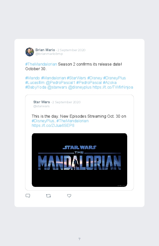
Task: Open Star Wars account name in quoted tweet
Action: tap(42, 102)
